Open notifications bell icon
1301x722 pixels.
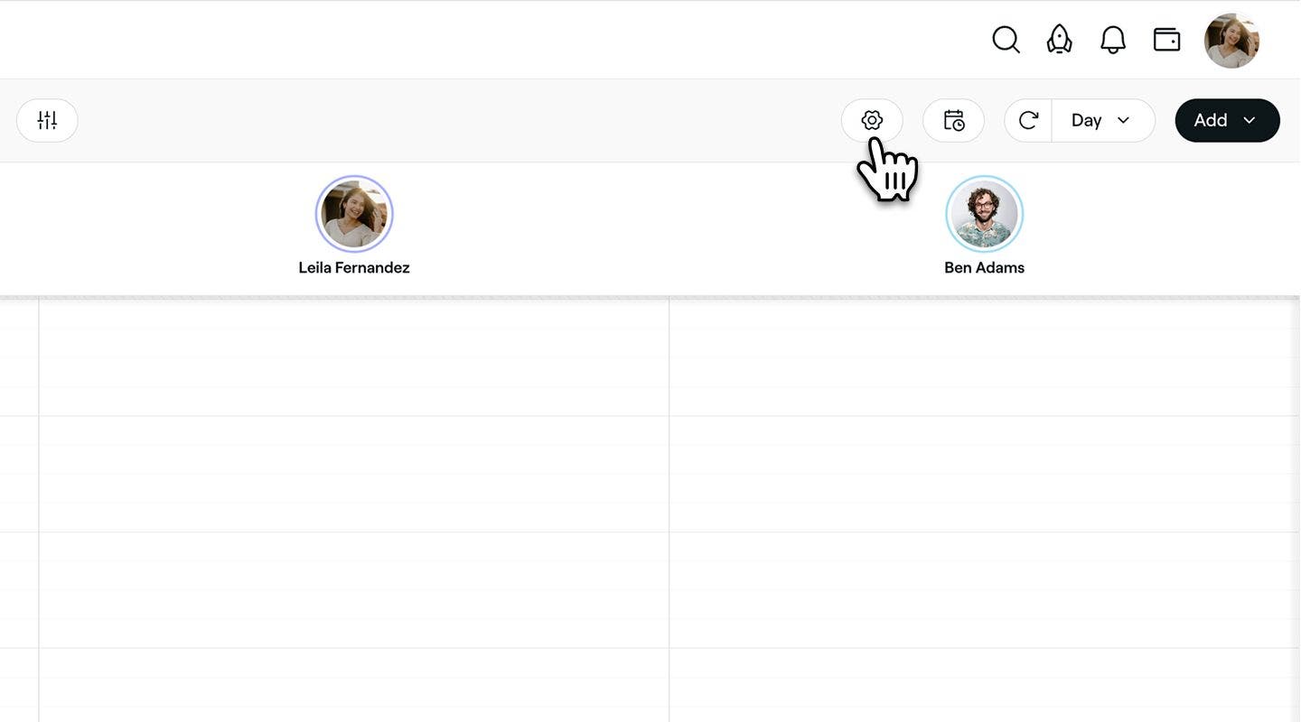pos(1113,40)
